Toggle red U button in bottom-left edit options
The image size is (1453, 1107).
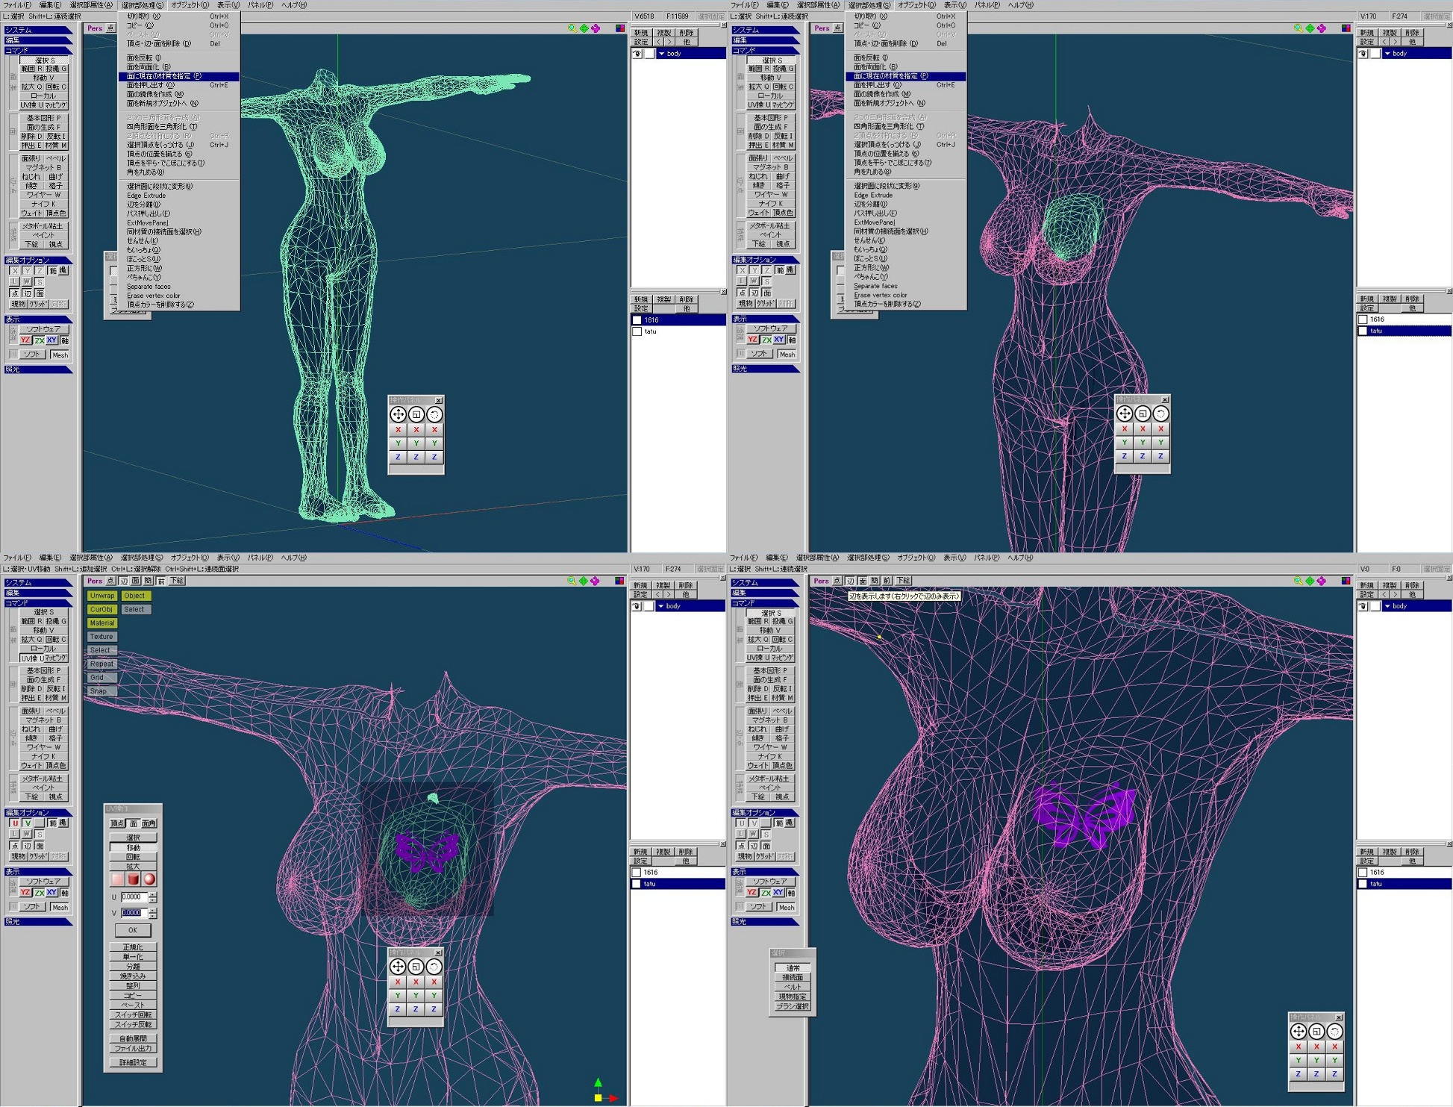click(14, 823)
